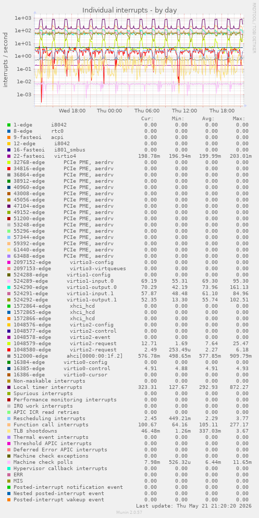Click the red virtio2-request 1048580-edge swatch
This screenshot has height=518, width=259.
(x=9, y=350)
